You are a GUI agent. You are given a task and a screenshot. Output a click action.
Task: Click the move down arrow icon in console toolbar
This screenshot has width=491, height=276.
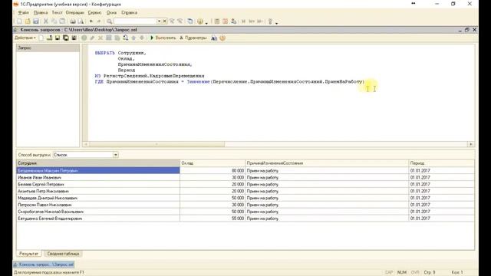142,38
